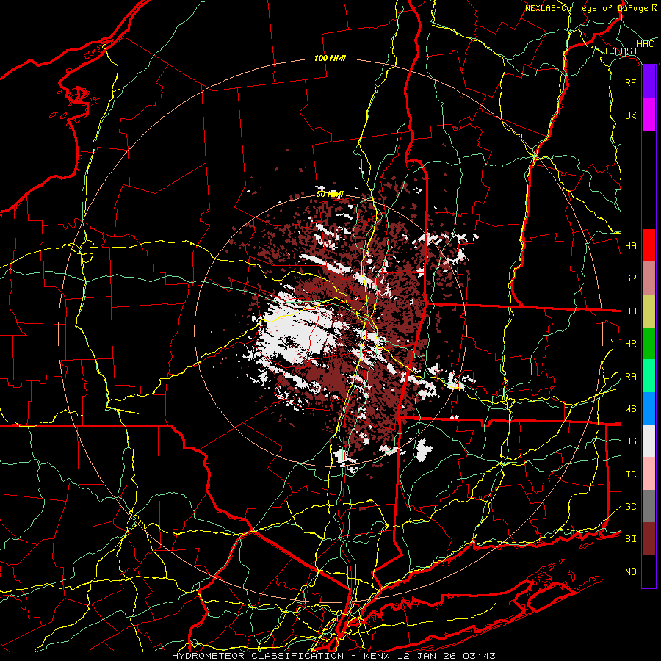Screen dimensions: 661x661
Task: Click the KENX station identifier
Action: click(376, 656)
